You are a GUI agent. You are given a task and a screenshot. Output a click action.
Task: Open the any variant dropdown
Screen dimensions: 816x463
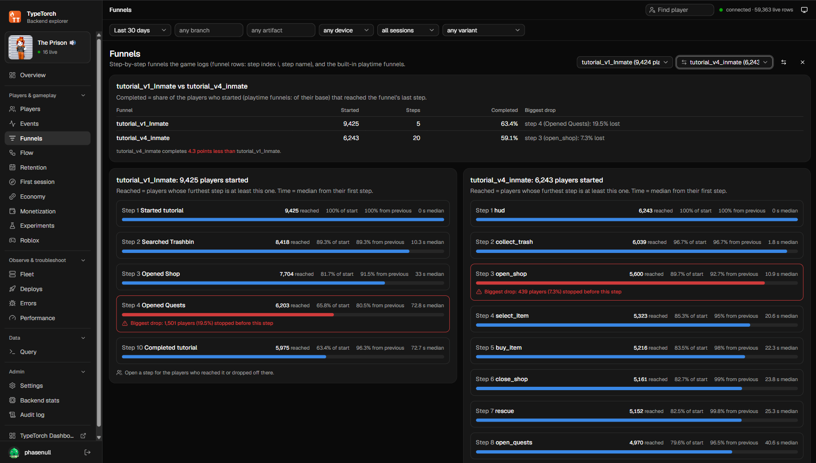tap(484, 30)
